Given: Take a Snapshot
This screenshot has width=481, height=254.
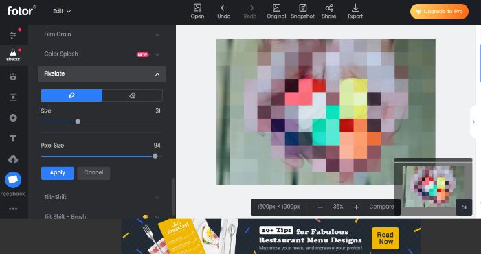Looking at the screenshot, I should coord(303,12).
